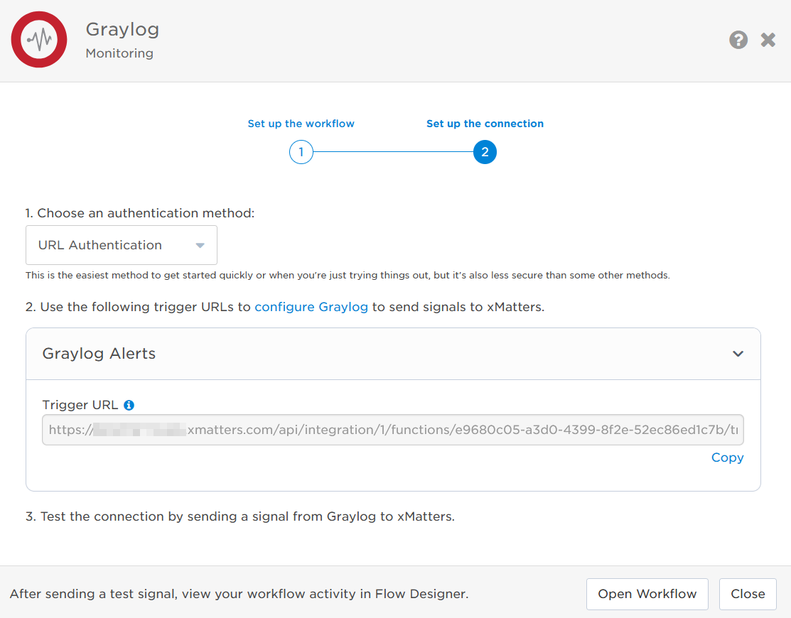Viewport: 791px width, 618px height.
Task: Click the authentication method dropdown arrow
Action: (200, 246)
